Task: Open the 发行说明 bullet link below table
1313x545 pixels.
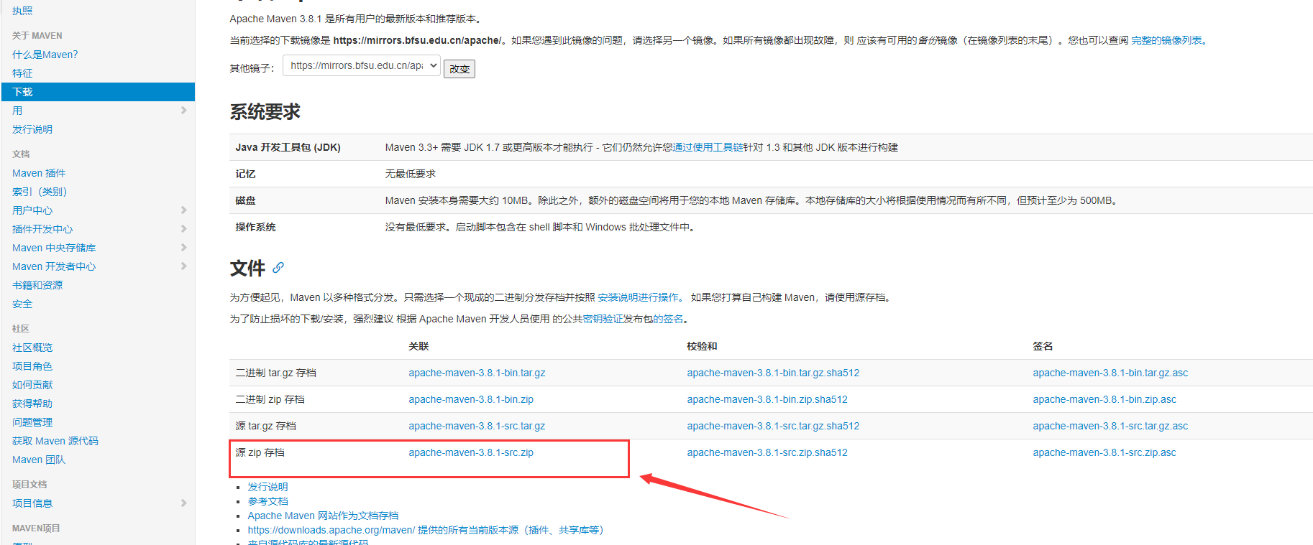Action: coord(267,487)
